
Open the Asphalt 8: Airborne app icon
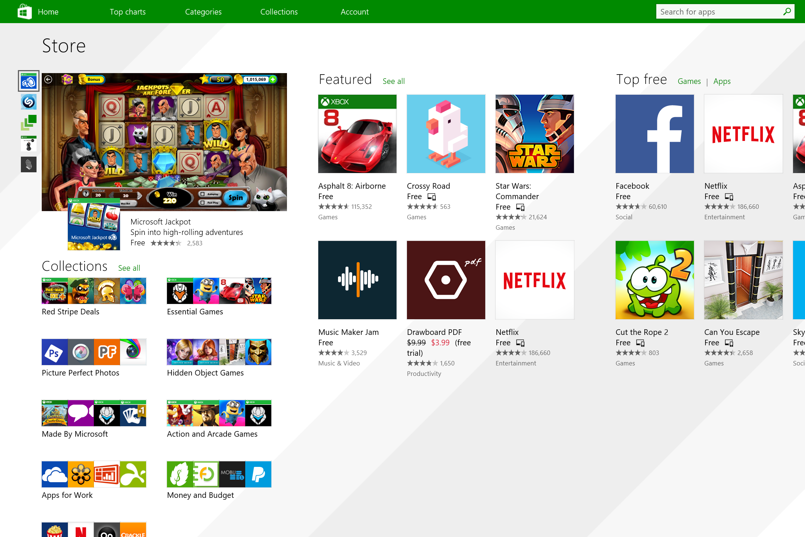[x=357, y=134]
